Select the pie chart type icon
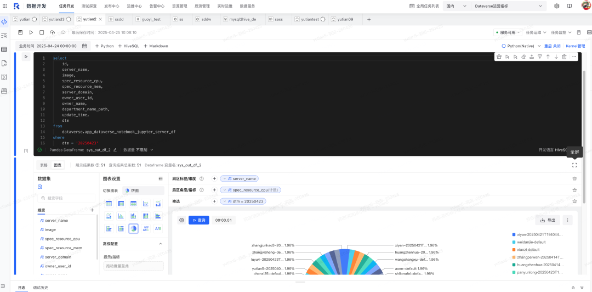The width and height of the screenshot is (592, 292). (x=133, y=228)
